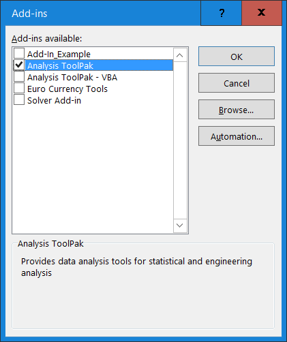This screenshot has width=287, height=342.
Task: Close the Add-ins dialog with X
Action: pos(262,13)
